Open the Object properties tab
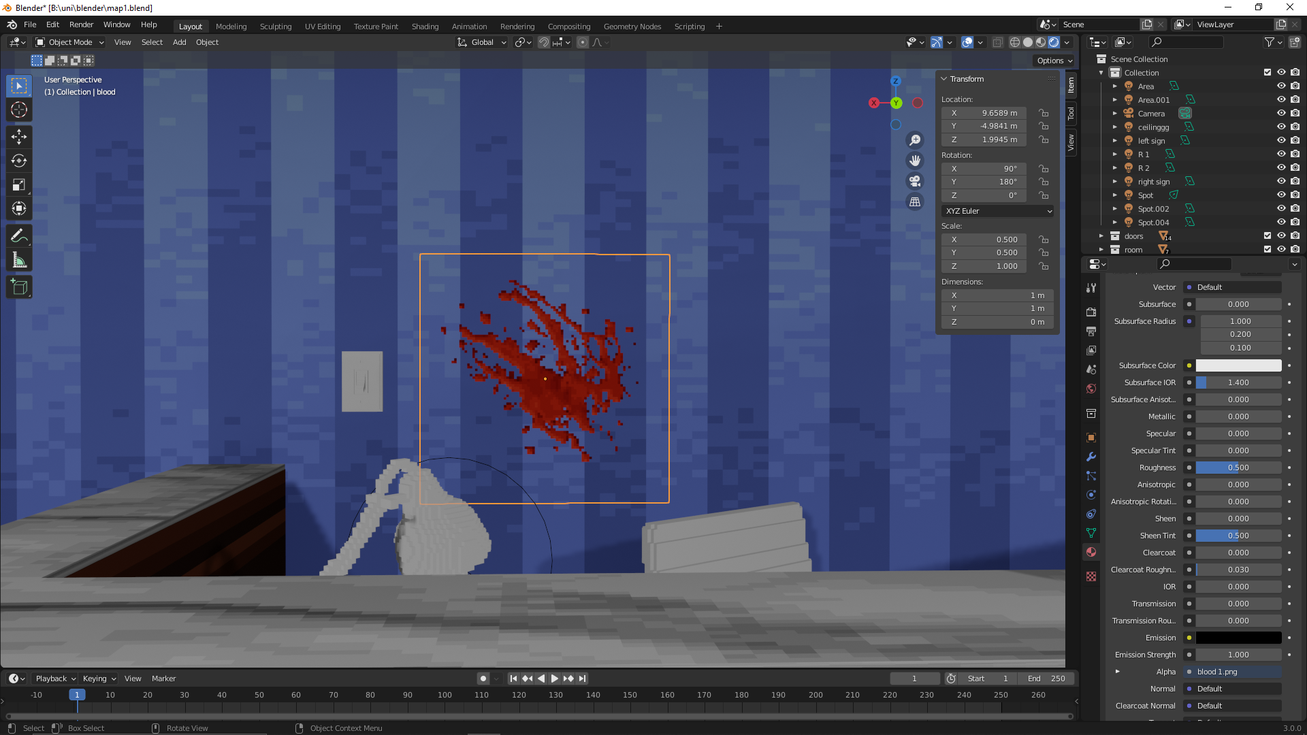The image size is (1307, 735). pyautogui.click(x=1091, y=438)
